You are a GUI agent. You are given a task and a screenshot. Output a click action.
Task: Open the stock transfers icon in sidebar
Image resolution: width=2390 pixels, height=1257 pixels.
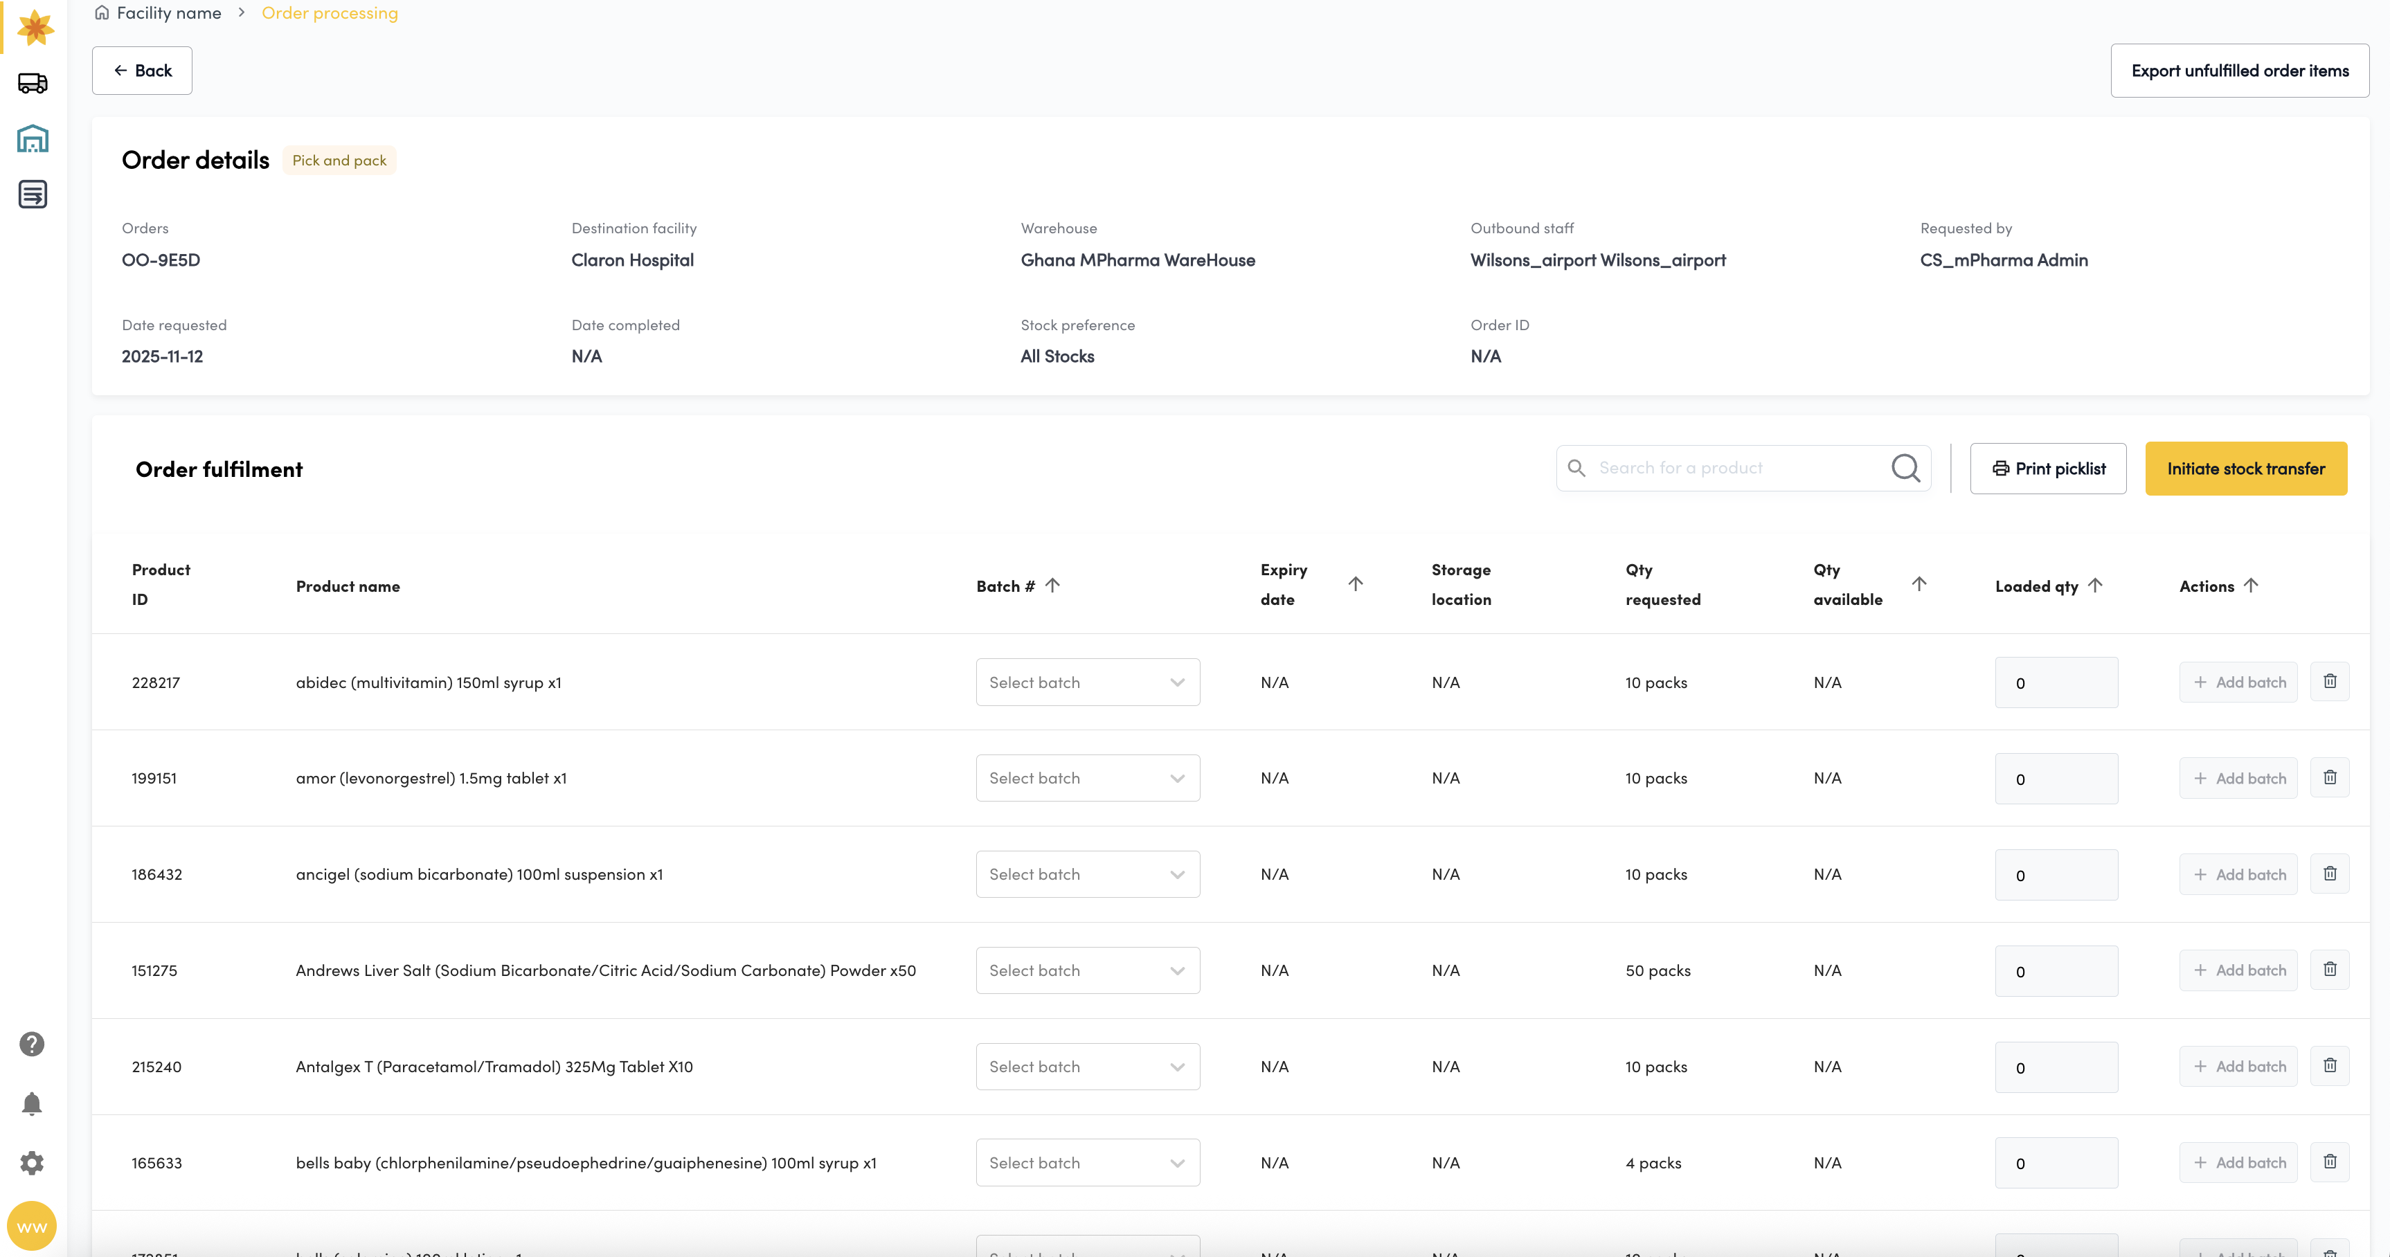click(x=33, y=195)
